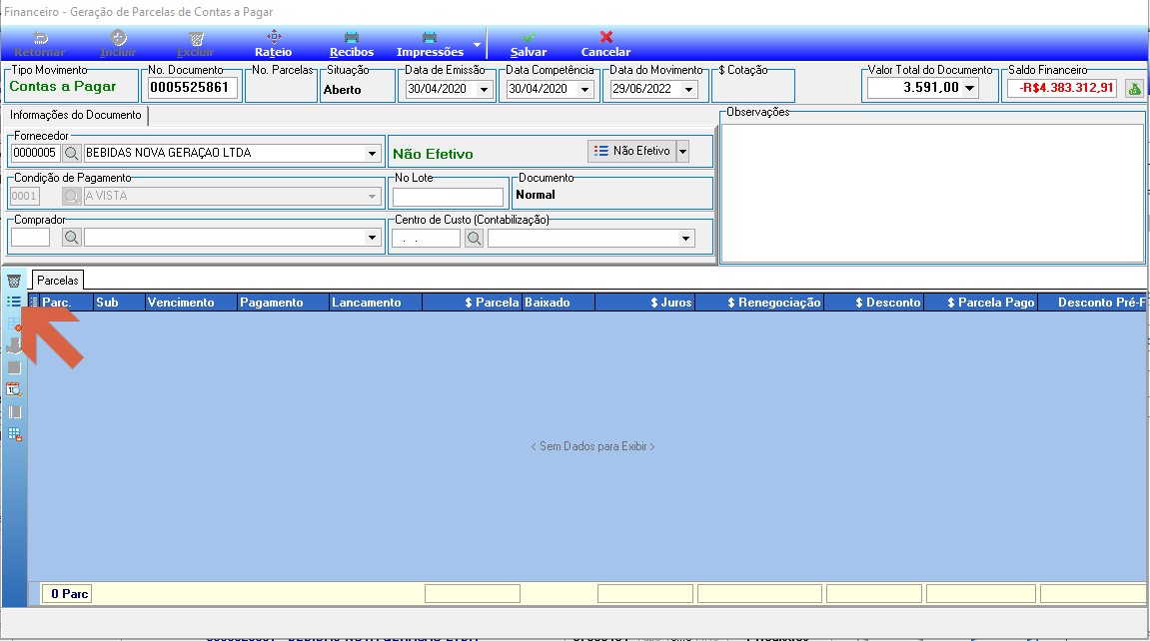
Task: Click the 0 Parc footer count
Action: 69,593
